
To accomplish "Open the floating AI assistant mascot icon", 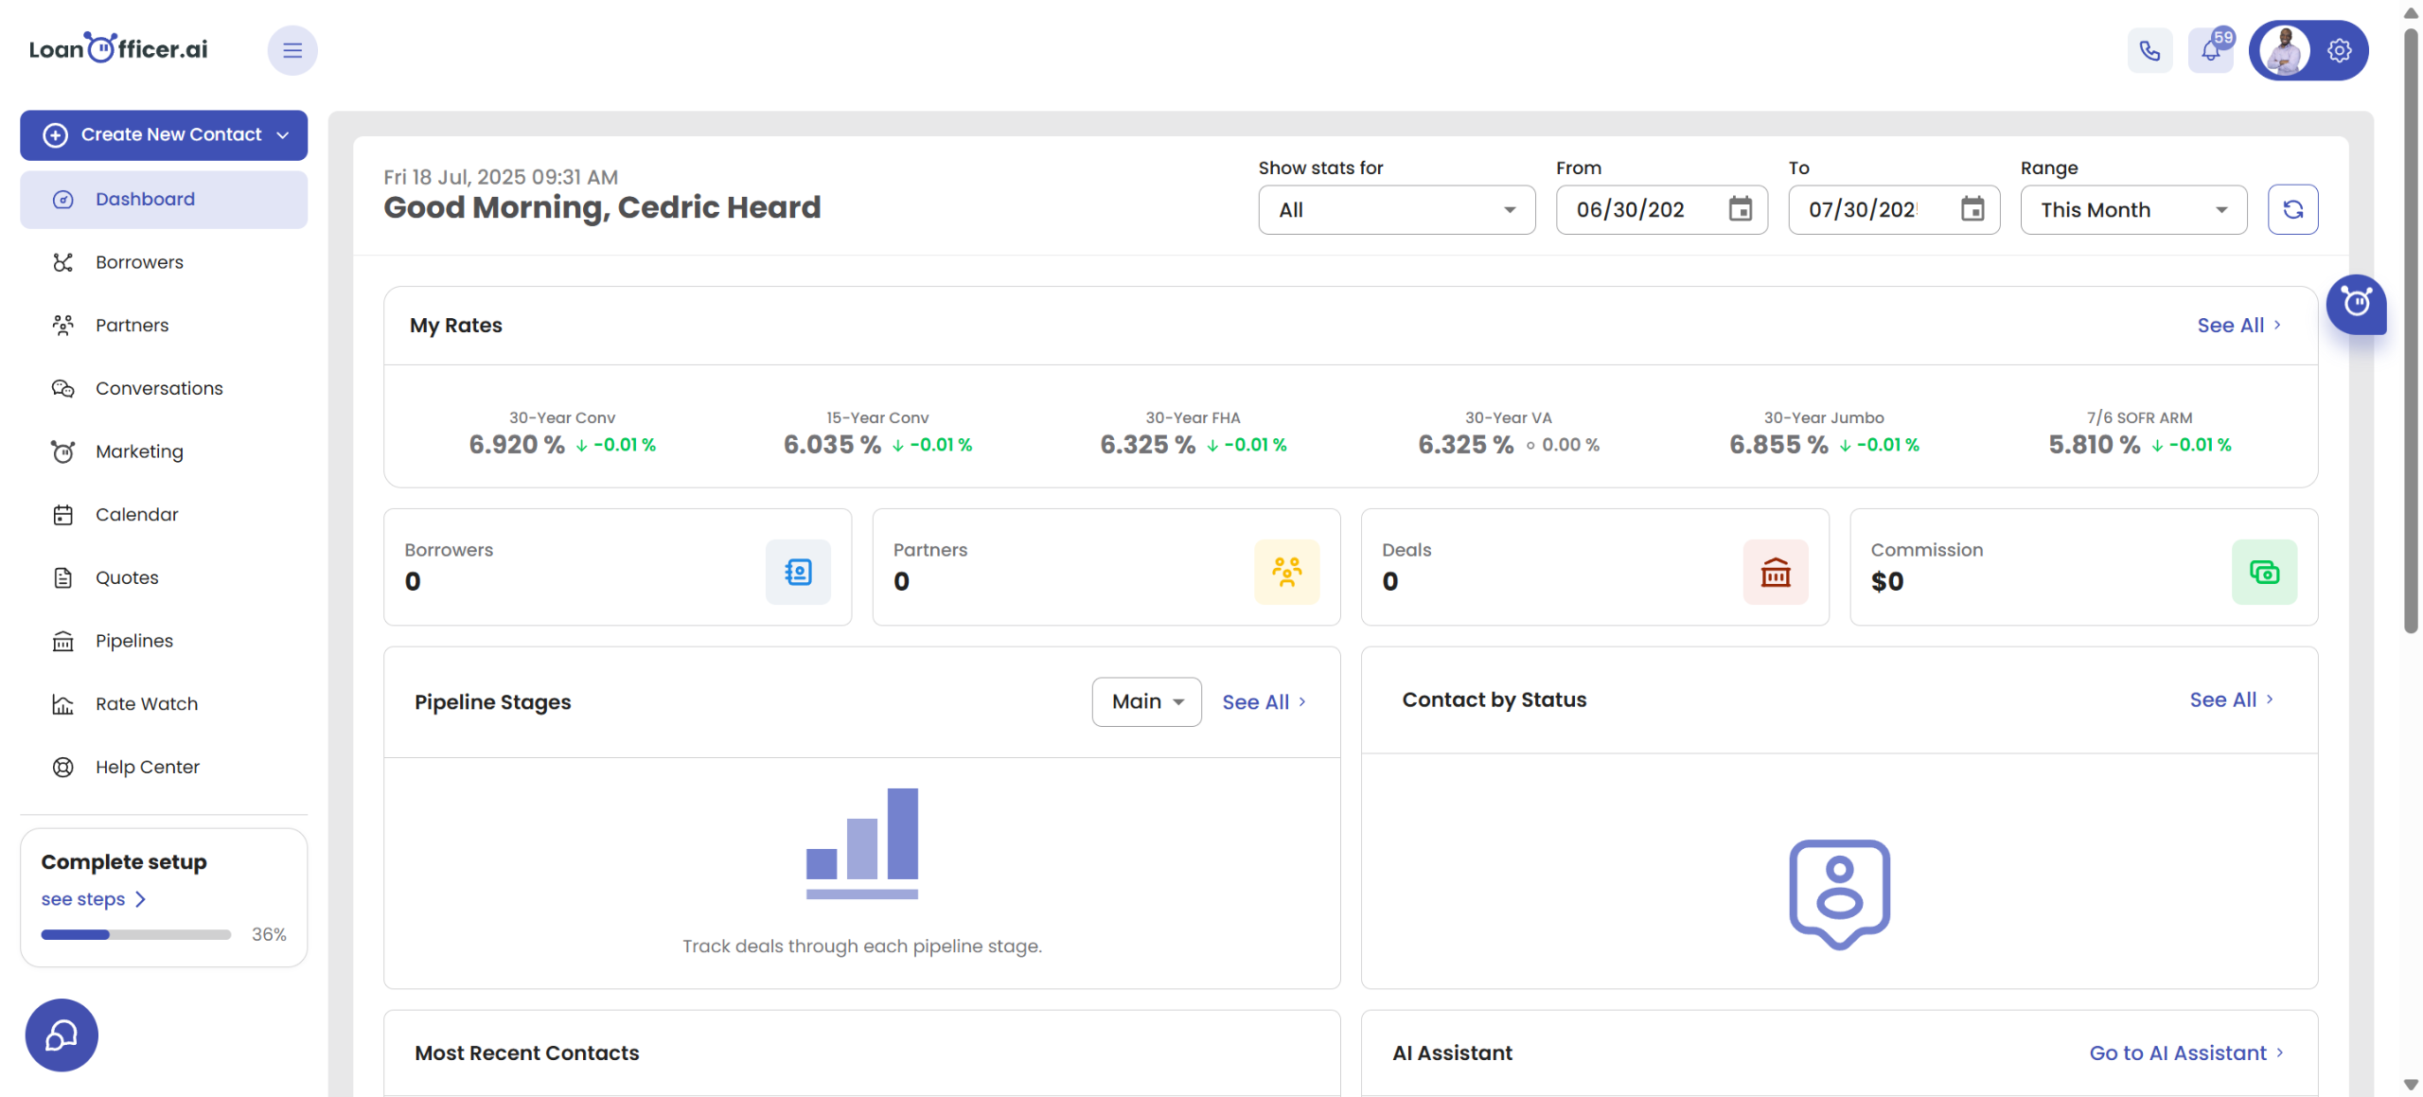I will coord(2355,303).
